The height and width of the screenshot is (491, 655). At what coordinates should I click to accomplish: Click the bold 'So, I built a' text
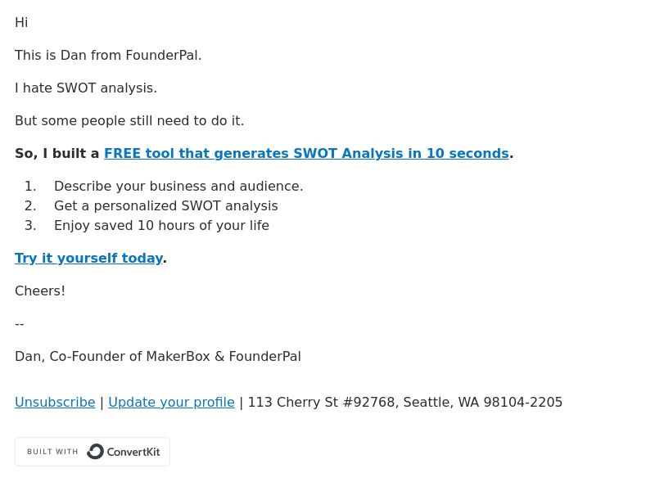point(57,154)
